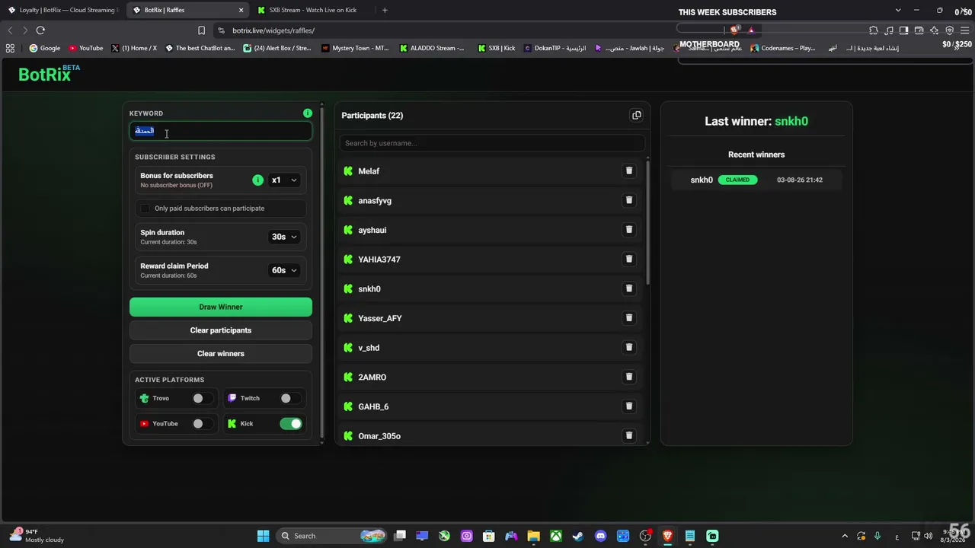Delete participant anasfyvg with trash icon
The height and width of the screenshot is (548, 975).
point(629,200)
